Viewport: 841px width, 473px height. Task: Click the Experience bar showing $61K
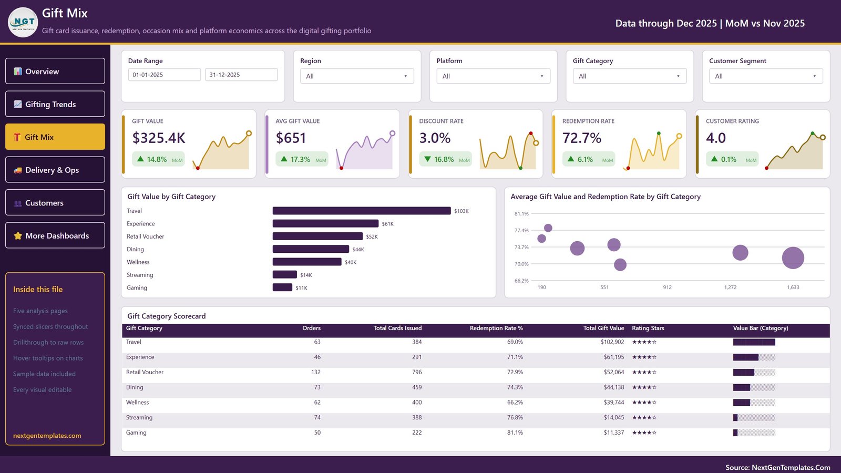pos(325,223)
